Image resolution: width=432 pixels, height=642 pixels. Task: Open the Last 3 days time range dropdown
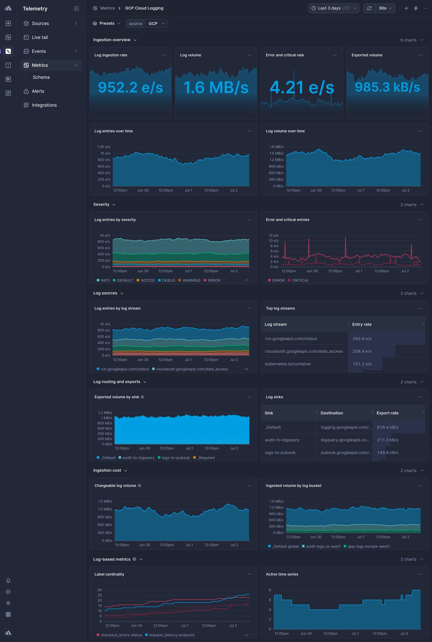pyautogui.click(x=334, y=8)
